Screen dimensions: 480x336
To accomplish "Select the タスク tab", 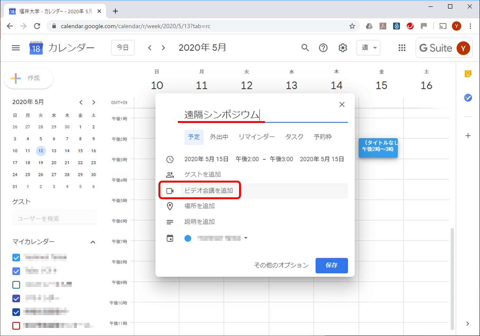I will tap(294, 137).
